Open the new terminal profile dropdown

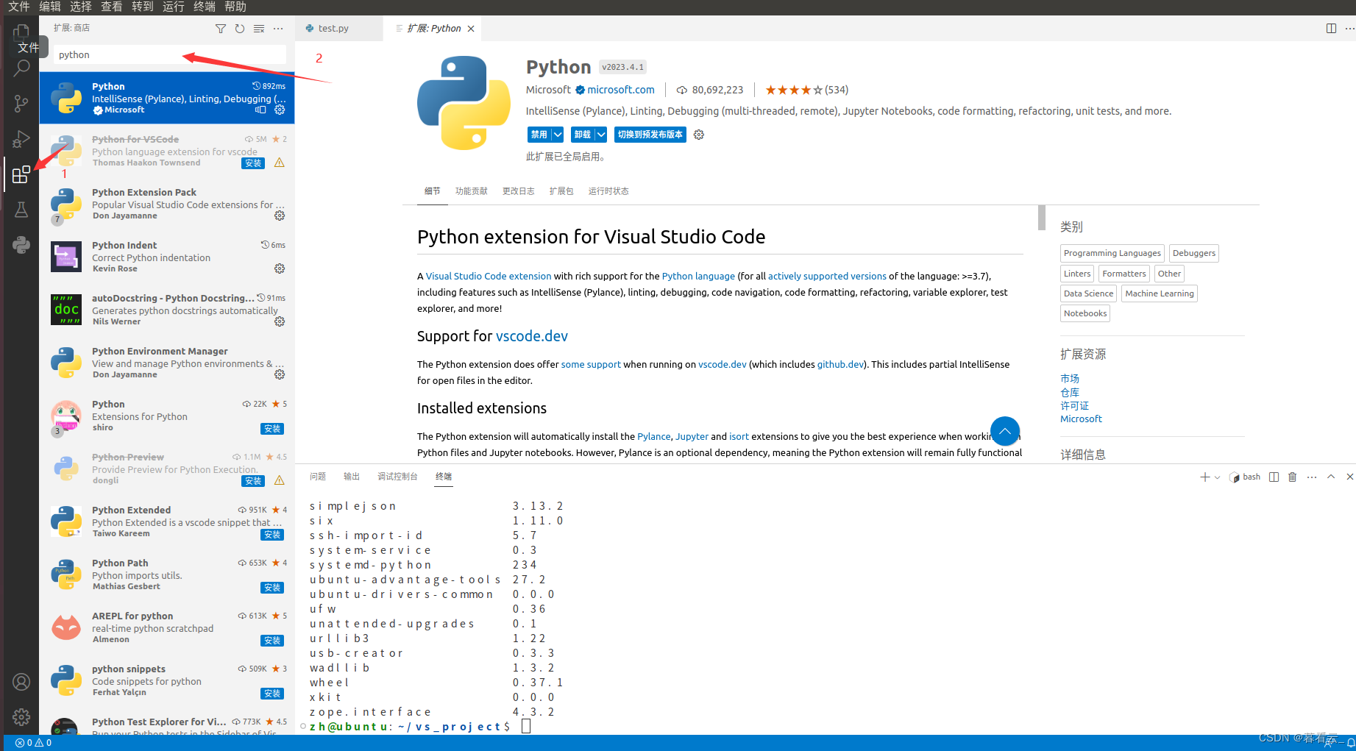tap(1218, 477)
